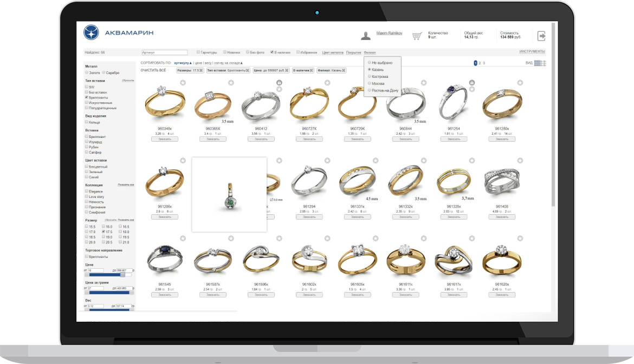Open the Maxim Raimkov profile link

tap(389, 33)
